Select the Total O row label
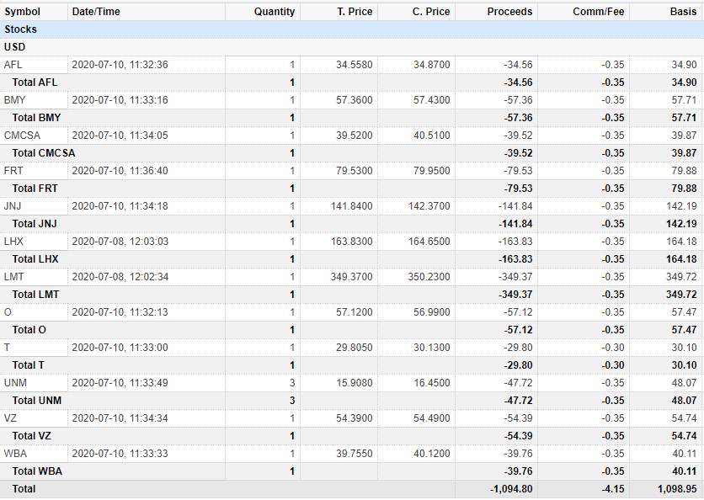Screen dimensions: 704x500 pyautogui.click(x=29, y=330)
